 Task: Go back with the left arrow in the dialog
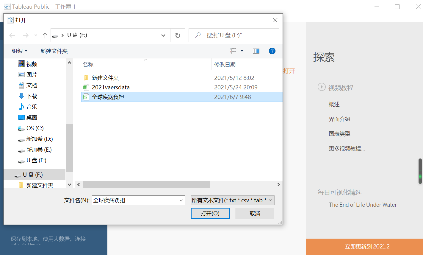[12, 35]
